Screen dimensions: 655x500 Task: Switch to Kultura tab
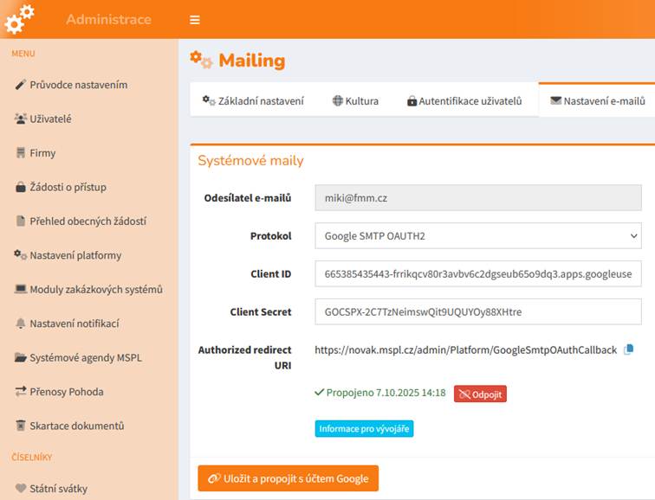coord(355,101)
